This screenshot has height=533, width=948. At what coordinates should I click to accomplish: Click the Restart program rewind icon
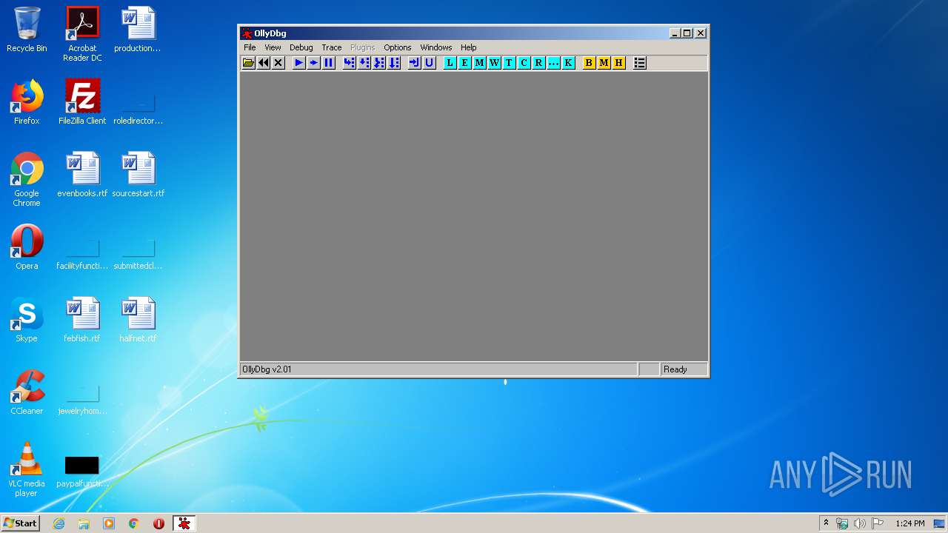[x=264, y=63]
